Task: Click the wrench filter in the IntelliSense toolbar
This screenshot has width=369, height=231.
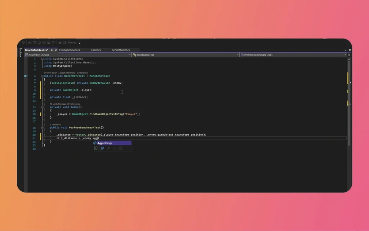Action: coord(109,148)
